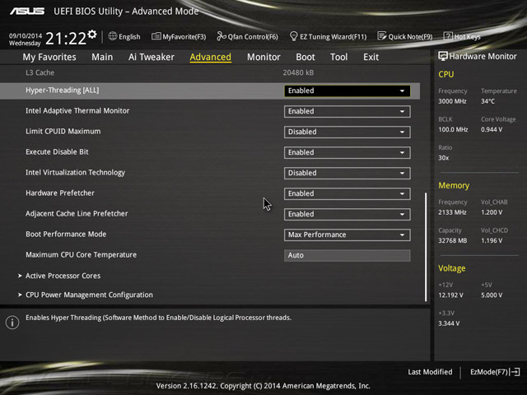
Task: Click the settings list scrollbar
Action: (x=426, y=247)
